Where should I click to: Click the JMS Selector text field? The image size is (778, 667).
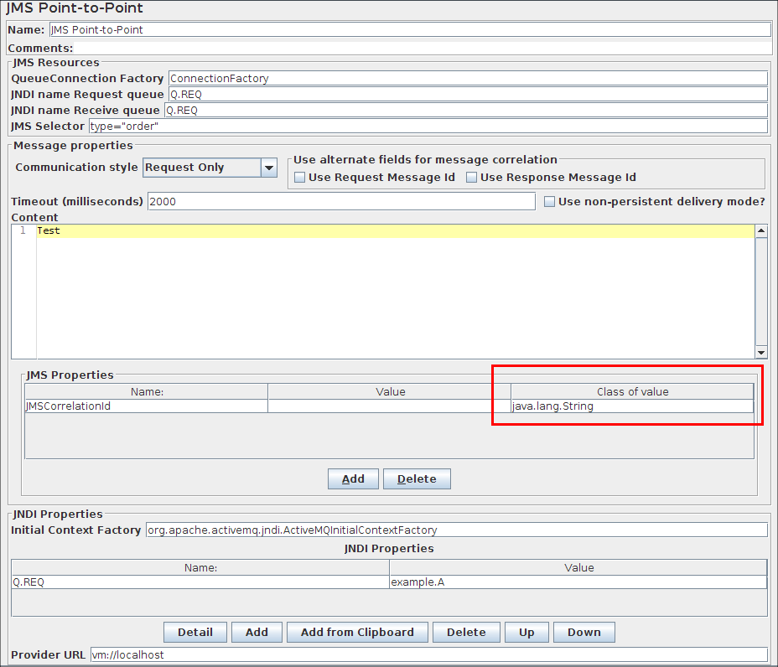(x=428, y=127)
